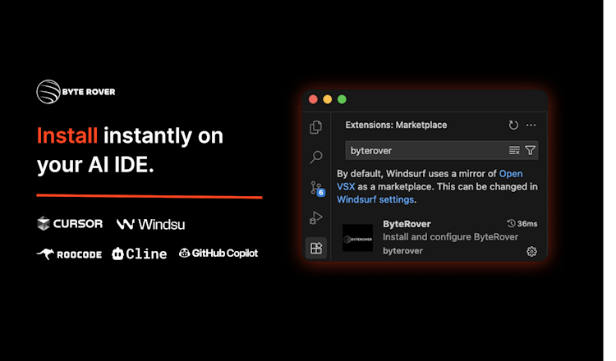Viewport: 616px width, 361px height.
Task: Maximize window with the green button
Action: (342, 99)
